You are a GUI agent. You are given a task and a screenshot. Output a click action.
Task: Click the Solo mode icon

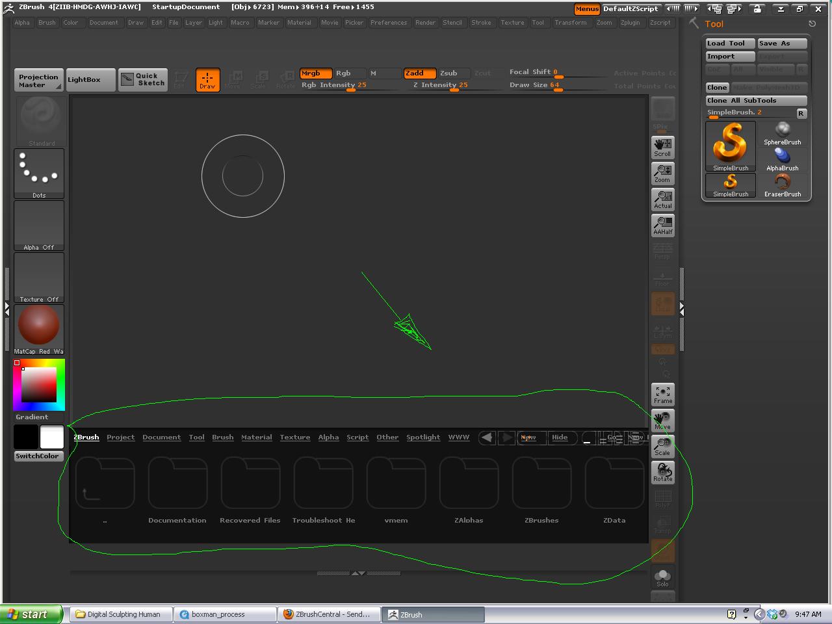point(663,577)
